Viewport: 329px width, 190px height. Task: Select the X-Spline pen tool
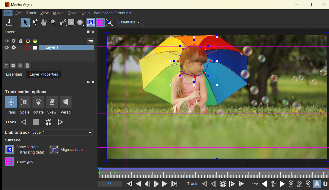(x=62, y=22)
